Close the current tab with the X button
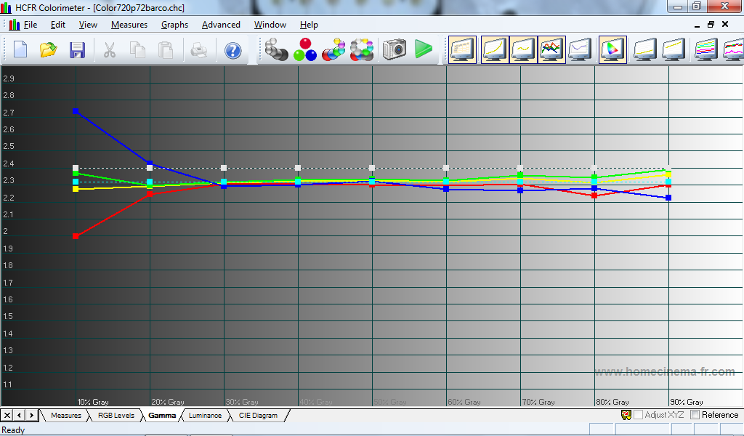This screenshot has width=744, height=436. [x=7, y=416]
